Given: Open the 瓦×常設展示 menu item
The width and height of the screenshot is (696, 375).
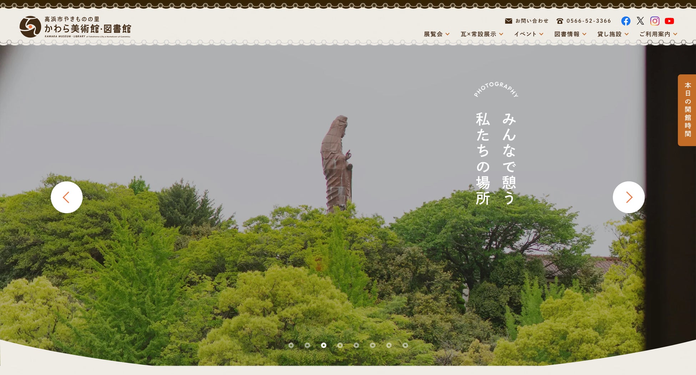Looking at the screenshot, I should 478,34.
